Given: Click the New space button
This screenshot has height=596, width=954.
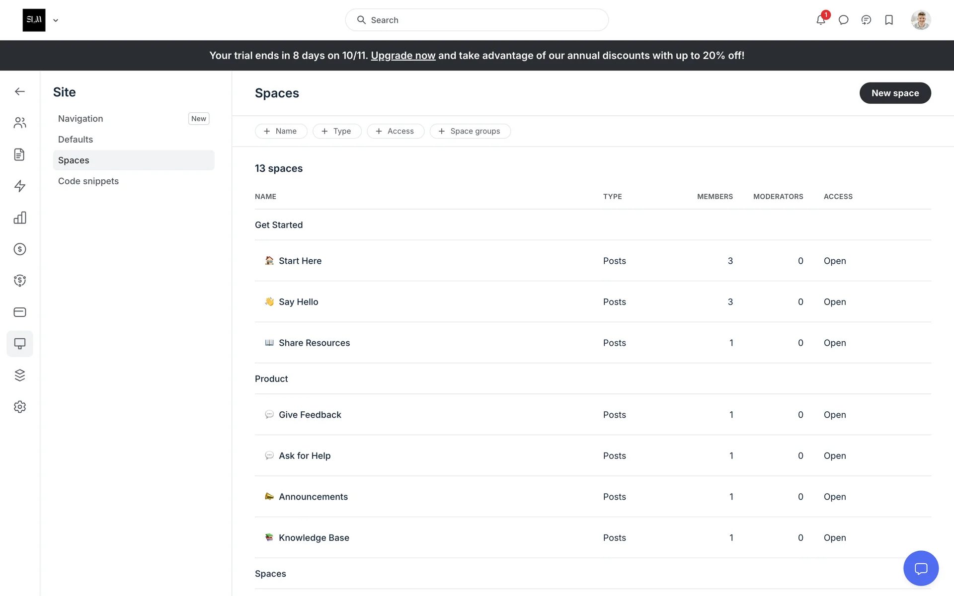Looking at the screenshot, I should (895, 93).
